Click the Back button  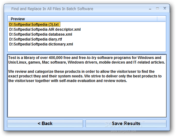tap(45, 123)
